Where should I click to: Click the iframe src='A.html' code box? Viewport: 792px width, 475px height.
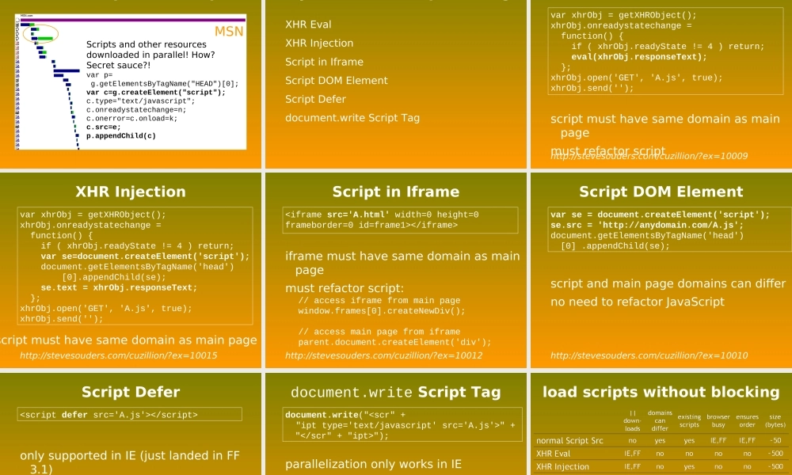(x=401, y=219)
